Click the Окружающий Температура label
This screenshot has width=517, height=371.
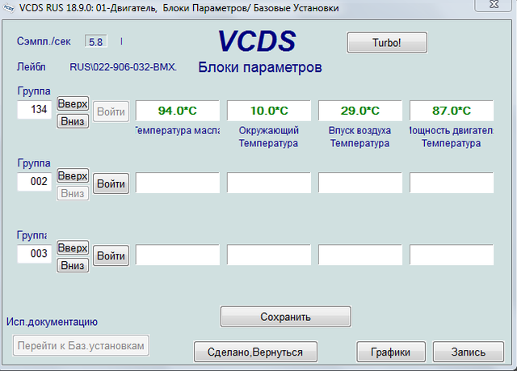(x=269, y=137)
